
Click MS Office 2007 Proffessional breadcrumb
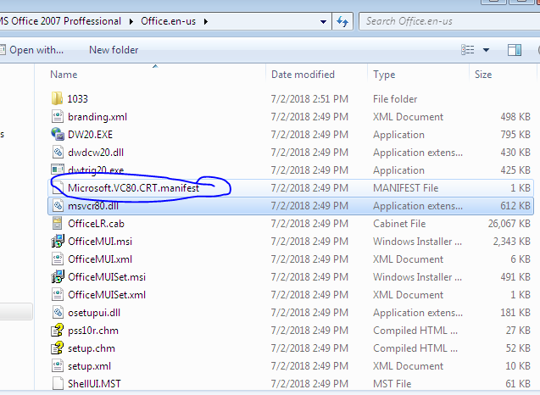coord(61,21)
